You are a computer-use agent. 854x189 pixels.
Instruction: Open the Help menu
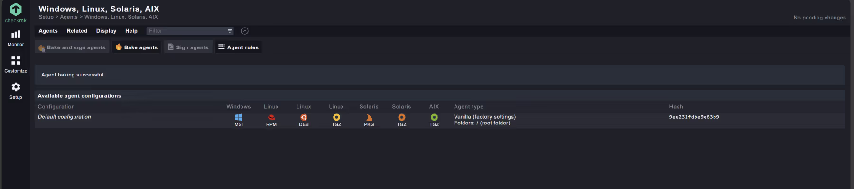131,31
